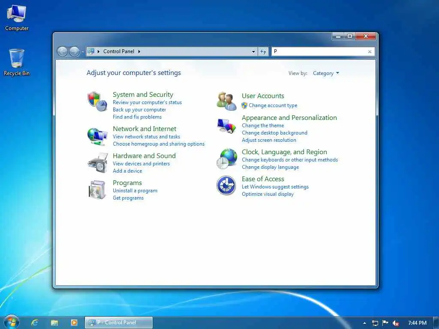Click Get programs link
Image resolution: width=439 pixels, height=329 pixels.
point(128,198)
